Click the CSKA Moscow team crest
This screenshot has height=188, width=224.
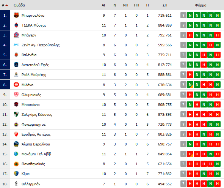pyautogui.click(x=16, y=25)
